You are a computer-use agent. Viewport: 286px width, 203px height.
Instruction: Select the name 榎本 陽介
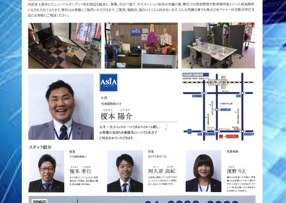tap(116, 116)
